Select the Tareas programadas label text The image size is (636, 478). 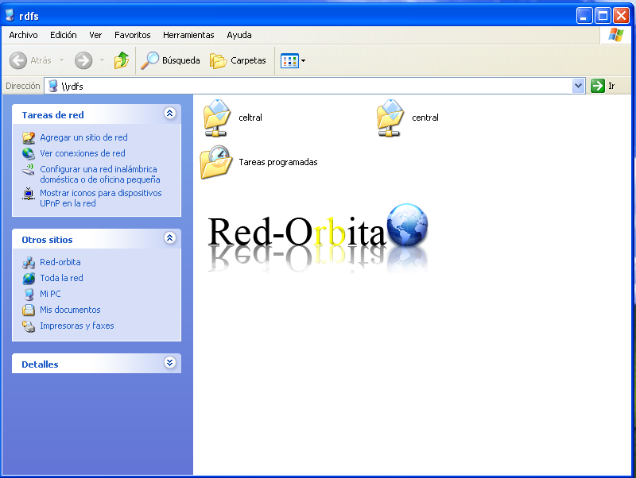click(277, 162)
